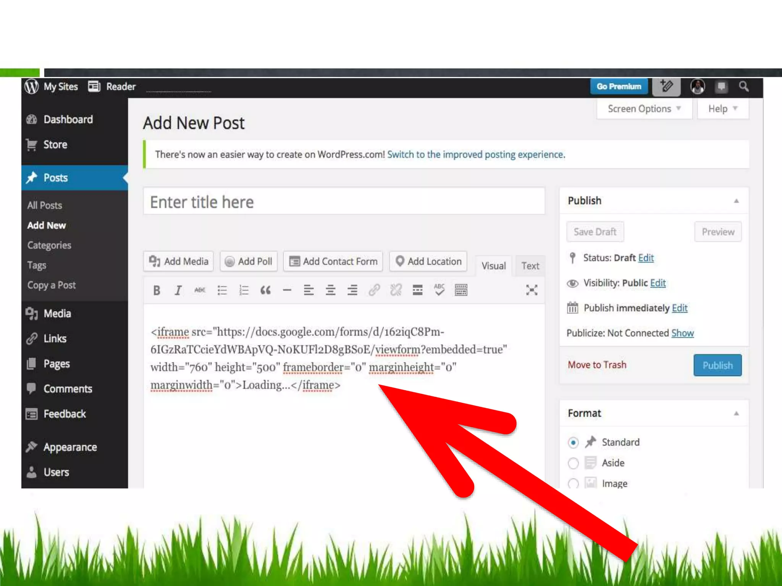The image size is (782, 586).
Task: Click the Enter title here field
Action: (344, 202)
